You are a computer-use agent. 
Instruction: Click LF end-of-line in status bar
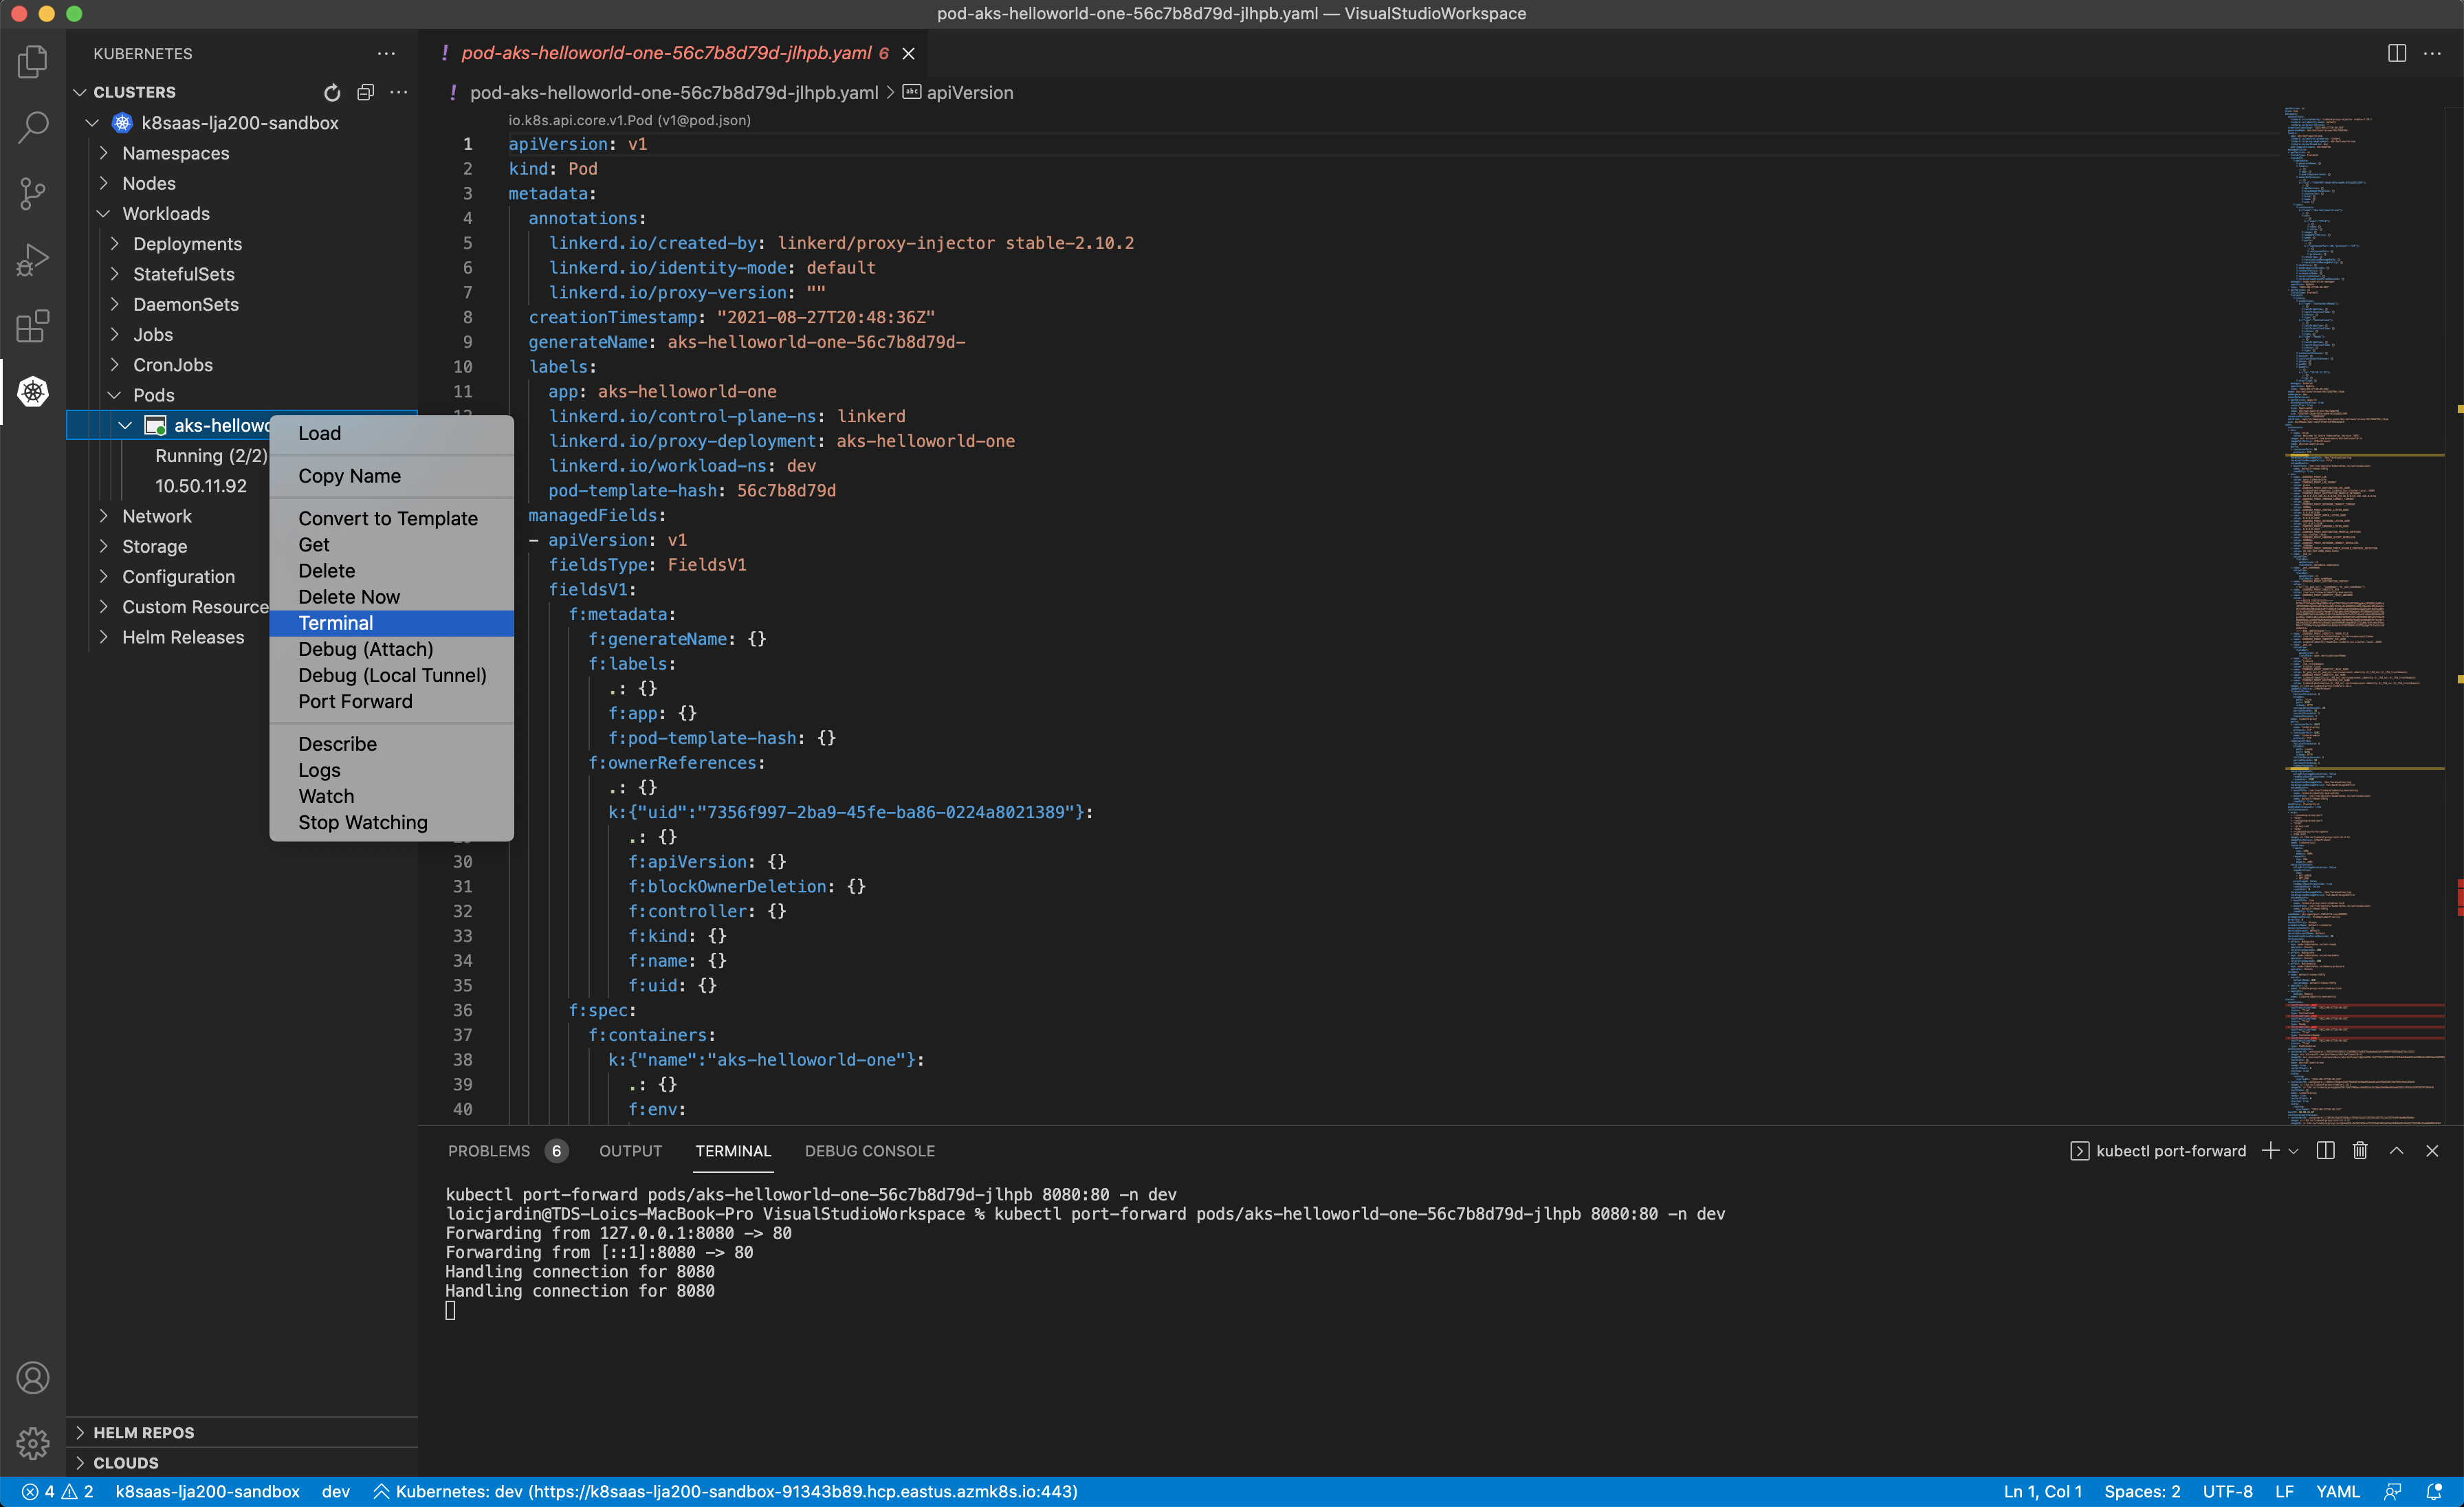tap(2284, 1491)
